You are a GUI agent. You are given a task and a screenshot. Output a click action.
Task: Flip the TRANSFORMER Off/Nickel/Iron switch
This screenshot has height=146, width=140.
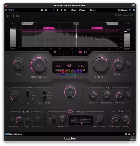pos(44,95)
